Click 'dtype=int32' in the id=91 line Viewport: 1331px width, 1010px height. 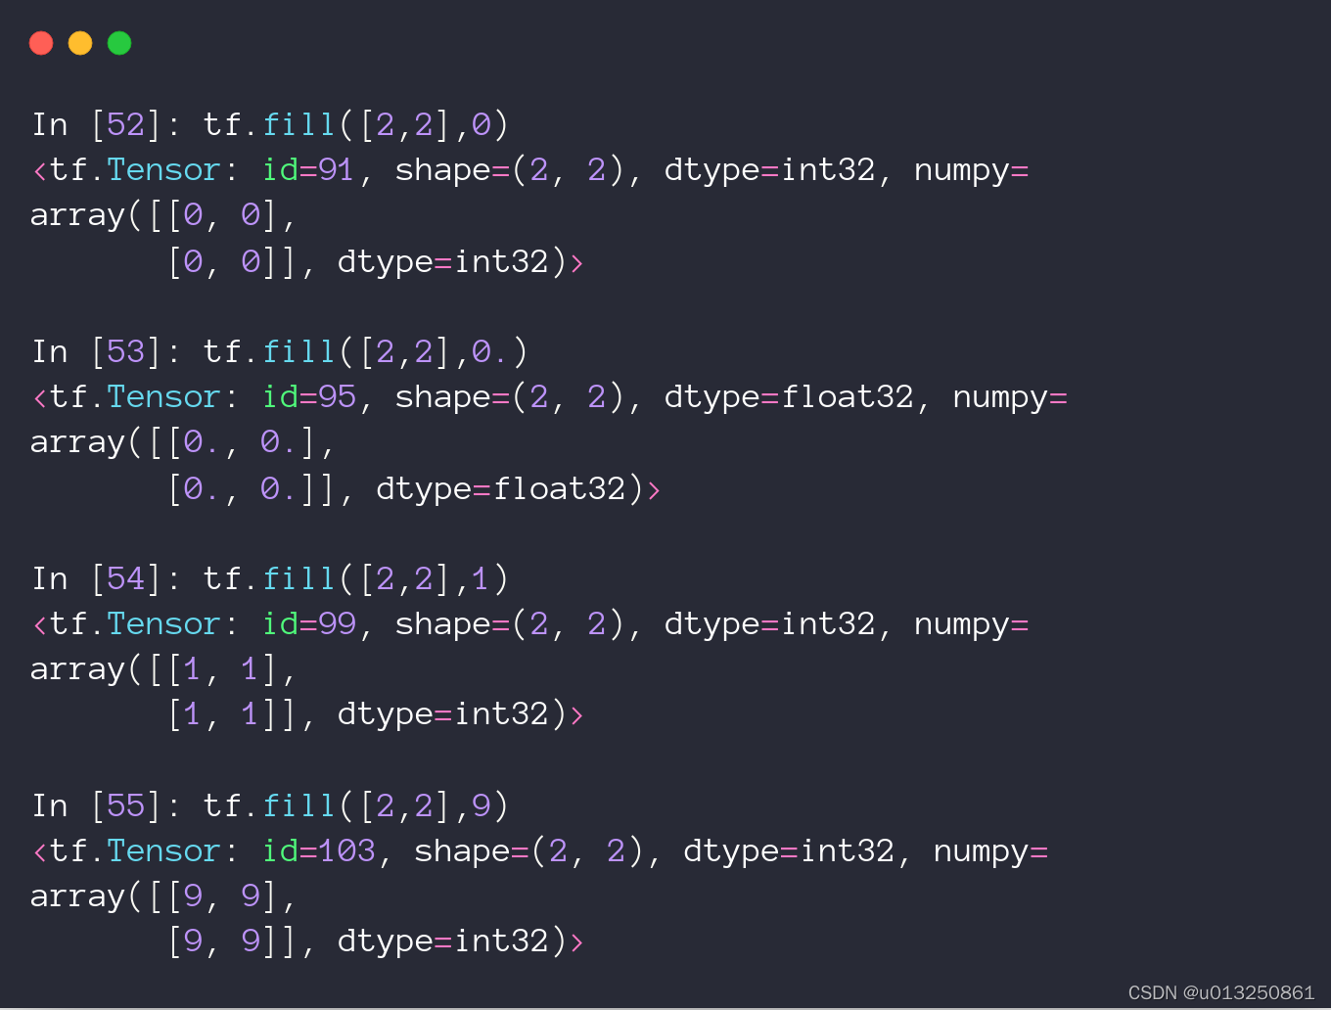pyautogui.click(x=769, y=170)
